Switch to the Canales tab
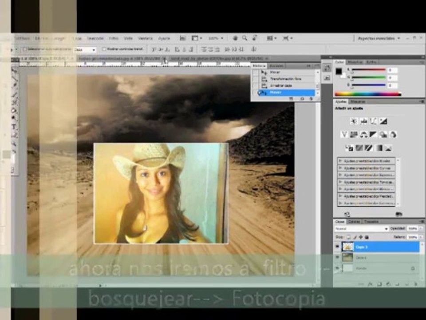This screenshot has height=320, width=426. click(354, 221)
